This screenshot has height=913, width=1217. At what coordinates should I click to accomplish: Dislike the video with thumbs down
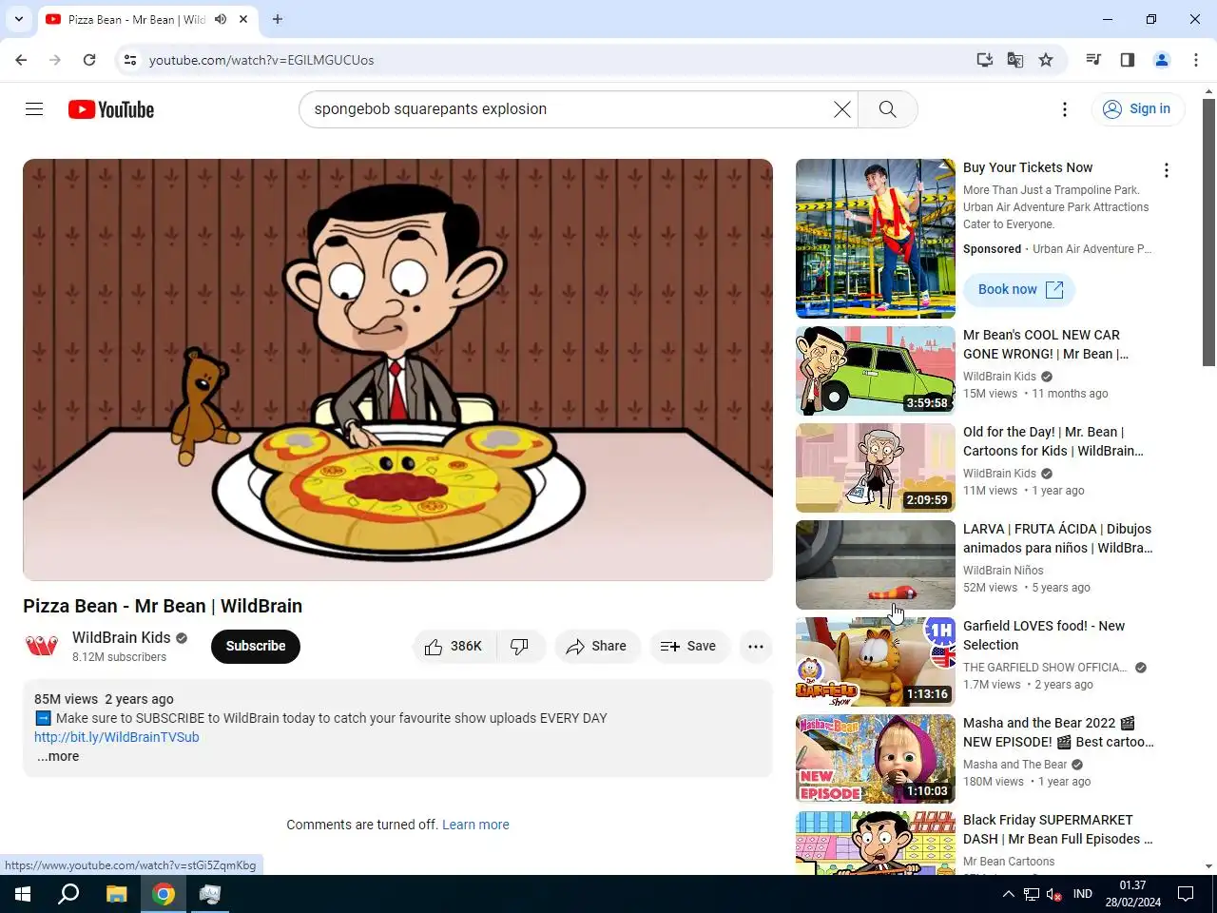tap(520, 647)
